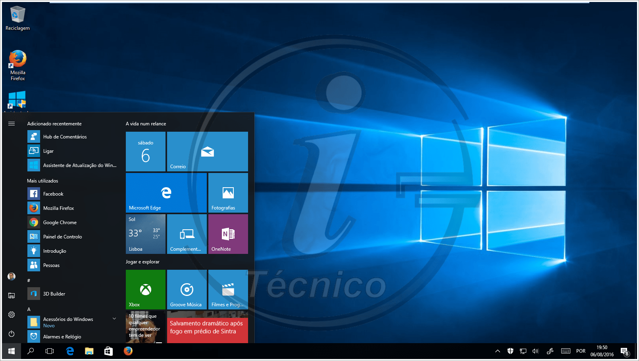Toggle the hamburger menu in Start
The width and height of the screenshot is (639, 361).
click(11, 123)
